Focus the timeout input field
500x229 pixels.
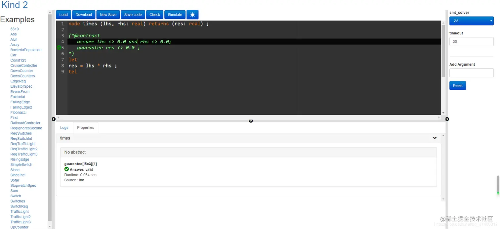point(471,42)
